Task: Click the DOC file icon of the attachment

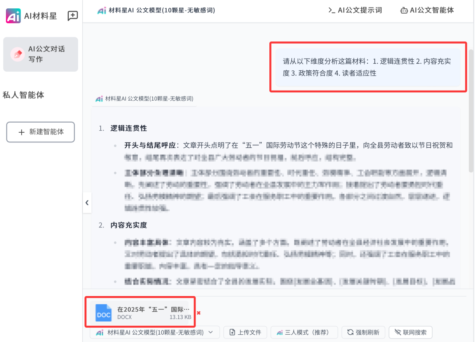Action: [x=103, y=313]
